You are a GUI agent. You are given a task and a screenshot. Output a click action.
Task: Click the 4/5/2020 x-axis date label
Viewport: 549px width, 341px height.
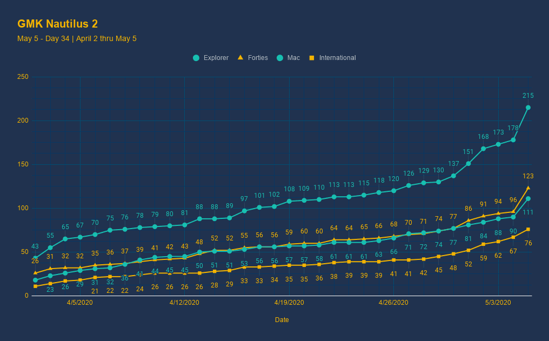point(80,303)
